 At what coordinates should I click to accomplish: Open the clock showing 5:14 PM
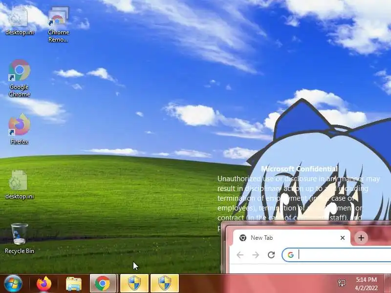tap(366, 284)
